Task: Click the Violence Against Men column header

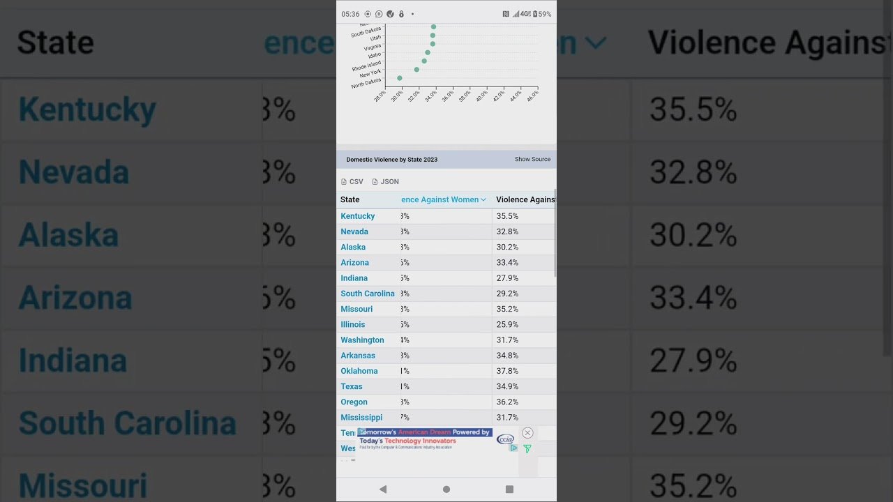Action: pyautogui.click(x=525, y=200)
